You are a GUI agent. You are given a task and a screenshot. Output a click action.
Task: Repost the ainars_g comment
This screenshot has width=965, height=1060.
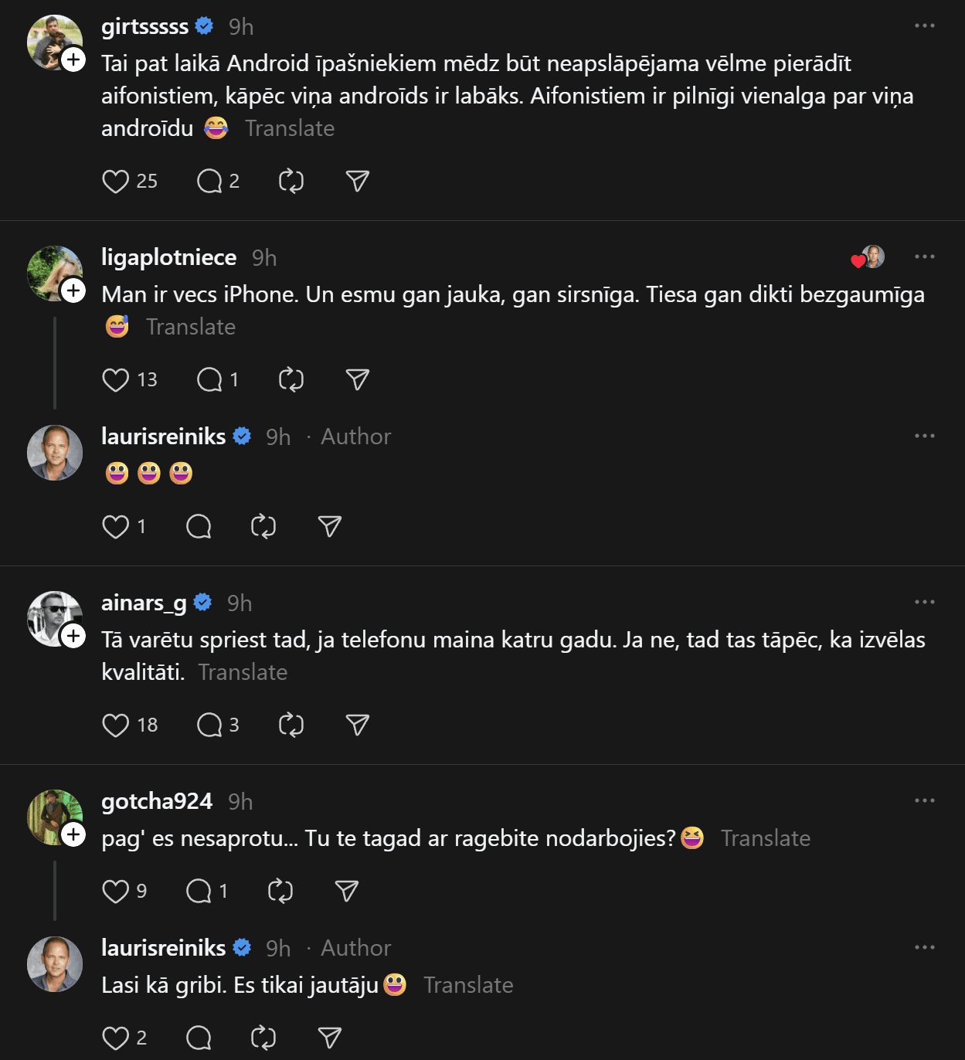coord(291,725)
